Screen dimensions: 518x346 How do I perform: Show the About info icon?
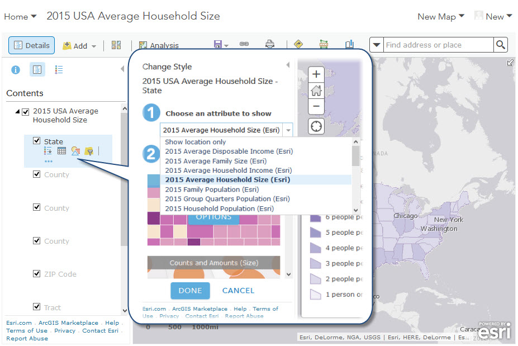pyautogui.click(x=16, y=70)
